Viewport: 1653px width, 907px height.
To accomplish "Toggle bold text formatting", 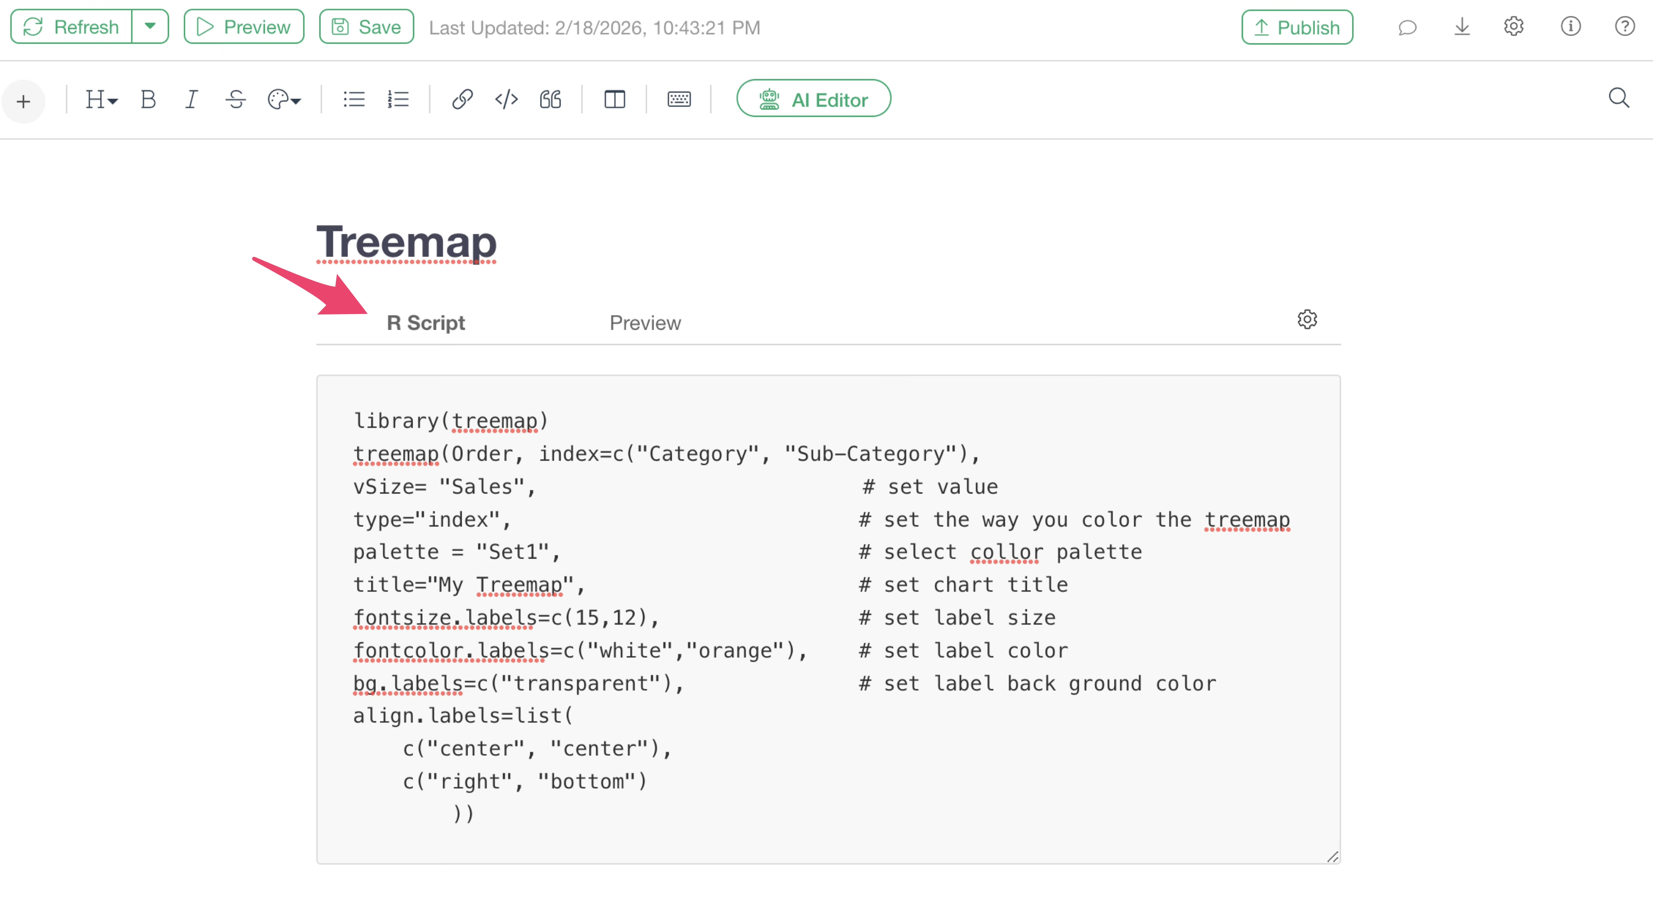I will 148,99.
